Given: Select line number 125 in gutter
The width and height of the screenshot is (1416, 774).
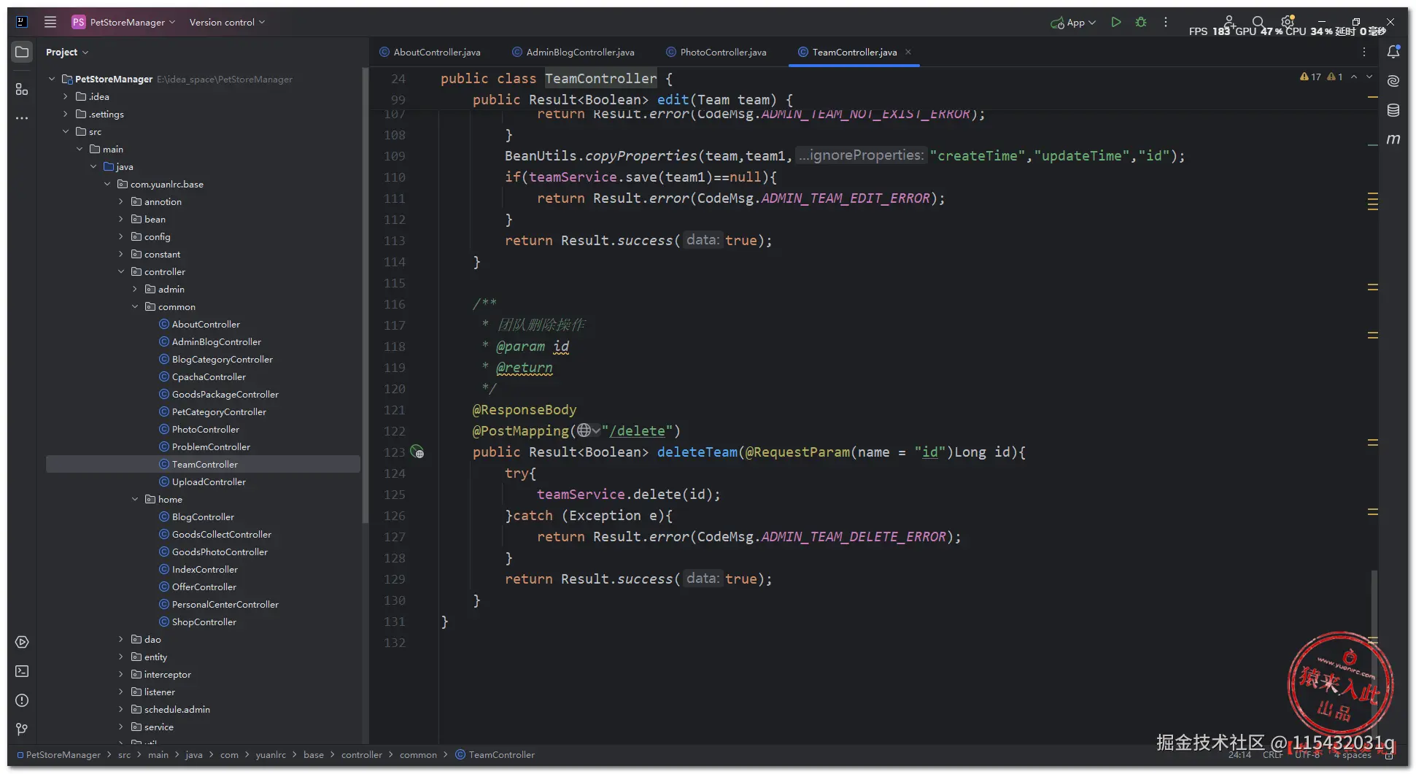Looking at the screenshot, I should pyautogui.click(x=395, y=495).
